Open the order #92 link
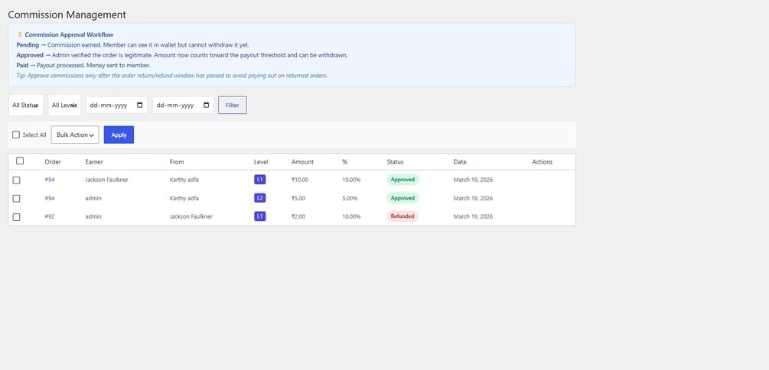The image size is (769, 370). pos(50,216)
